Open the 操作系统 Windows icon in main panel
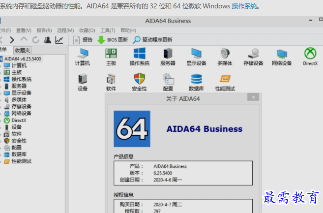The image size is (323, 213). coord(140,57)
